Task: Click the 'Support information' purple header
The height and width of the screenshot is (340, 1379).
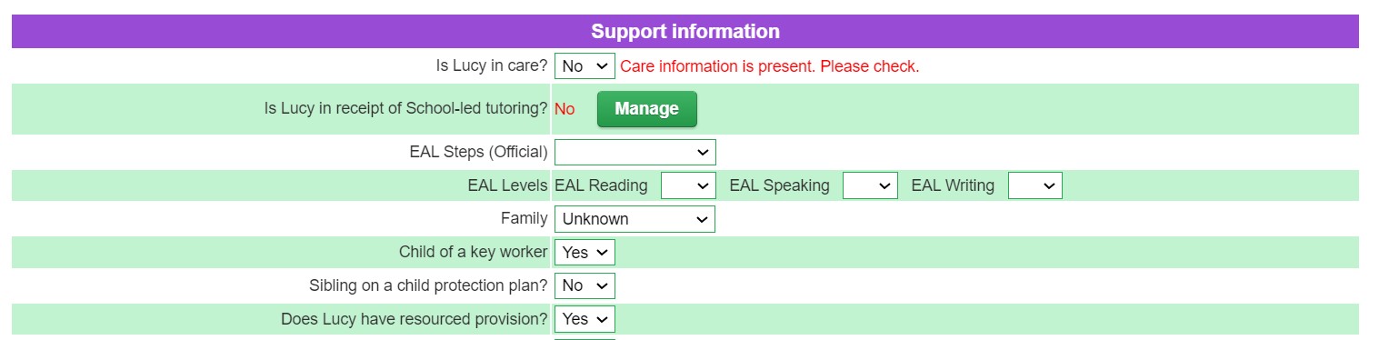Action: pyautogui.click(x=685, y=32)
